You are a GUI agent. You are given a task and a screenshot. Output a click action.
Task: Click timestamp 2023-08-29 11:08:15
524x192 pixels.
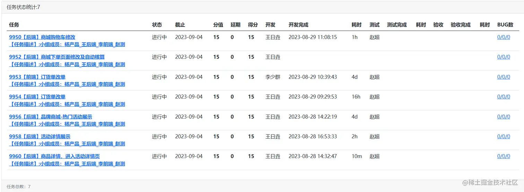click(x=313, y=37)
